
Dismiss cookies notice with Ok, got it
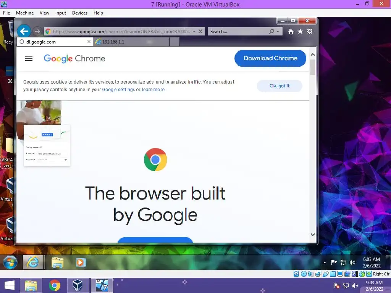pos(280,86)
